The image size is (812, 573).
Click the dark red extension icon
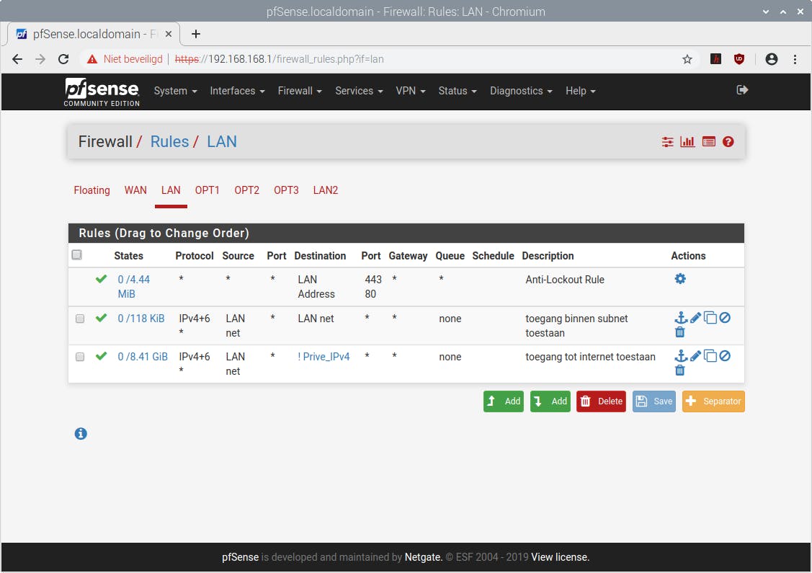715,60
